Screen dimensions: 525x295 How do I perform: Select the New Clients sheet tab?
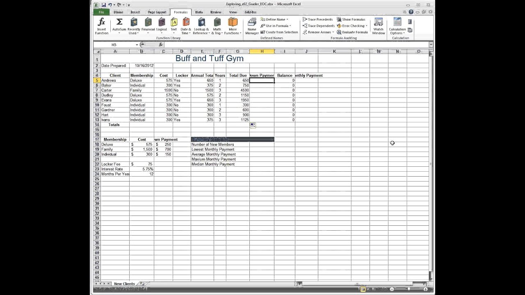[124, 284]
